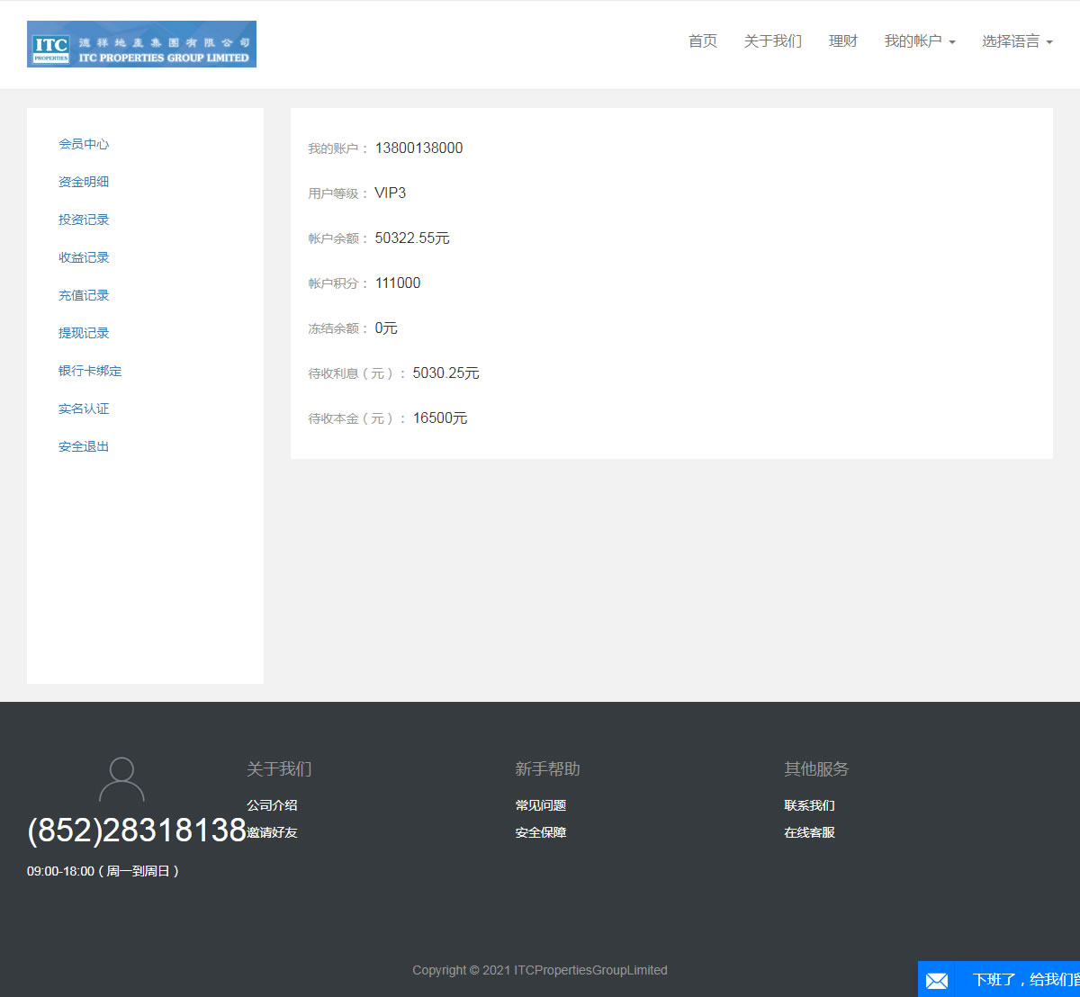The width and height of the screenshot is (1080, 997).
Task: Click the pending principal value 16500元
Action: pos(440,418)
